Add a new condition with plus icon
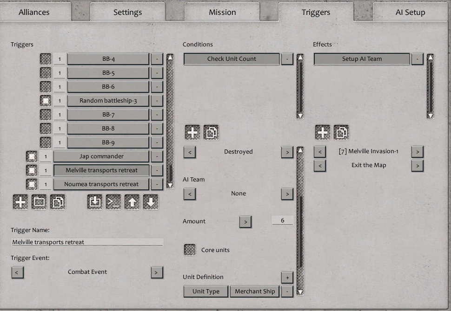The height and width of the screenshot is (311, 451). pyautogui.click(x=192, y=132)
